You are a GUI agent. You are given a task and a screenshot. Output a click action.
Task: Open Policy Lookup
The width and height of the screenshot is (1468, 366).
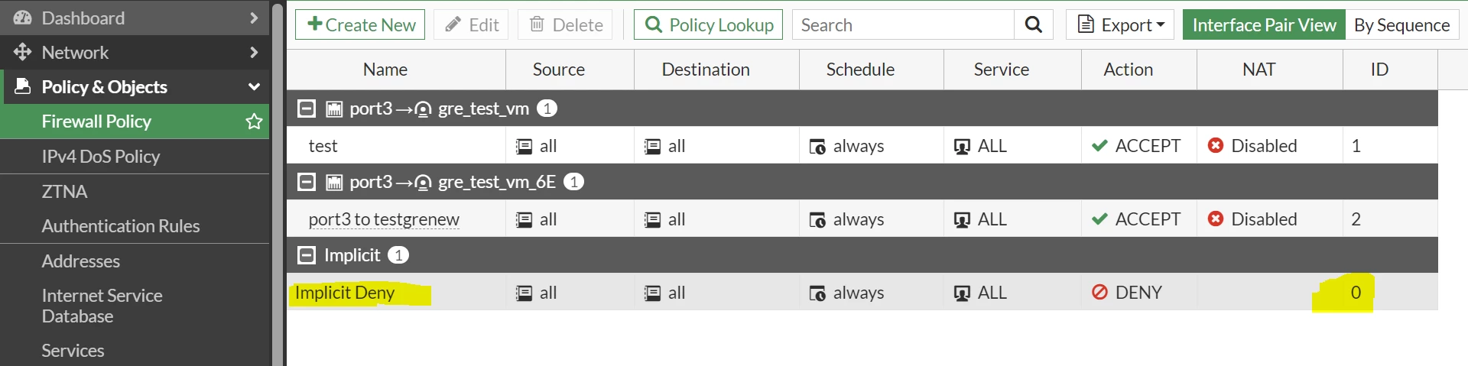(x=708, y=24)
